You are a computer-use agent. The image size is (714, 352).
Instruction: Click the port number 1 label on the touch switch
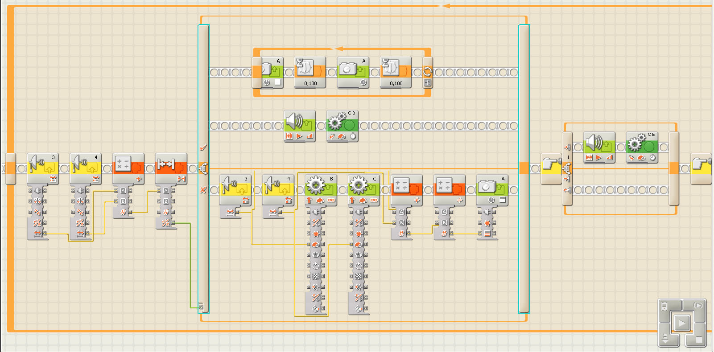coord(568,158)
